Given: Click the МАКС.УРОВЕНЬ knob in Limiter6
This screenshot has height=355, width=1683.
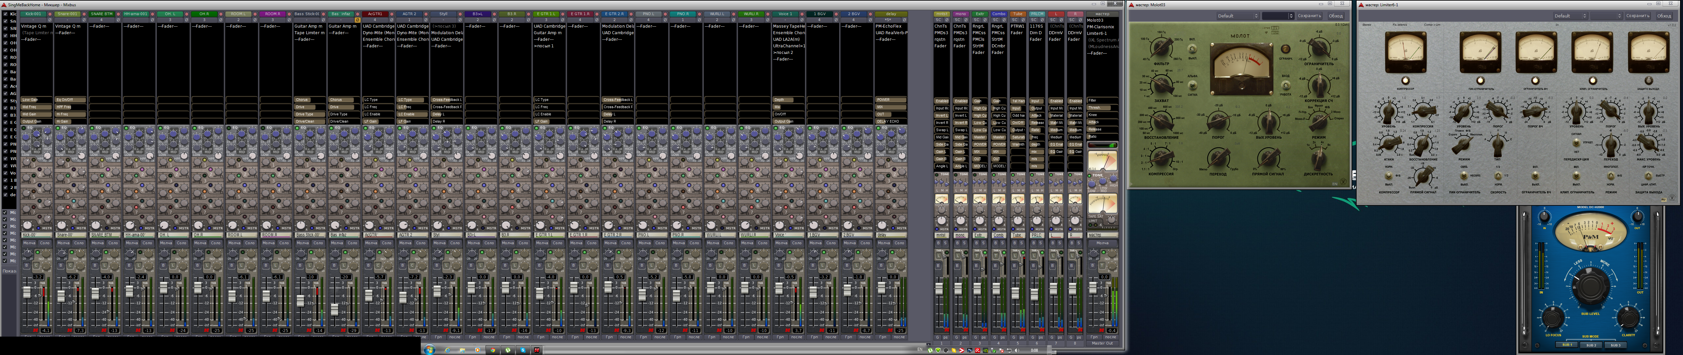Looking at the screenshot, I should coord(1648,144).
